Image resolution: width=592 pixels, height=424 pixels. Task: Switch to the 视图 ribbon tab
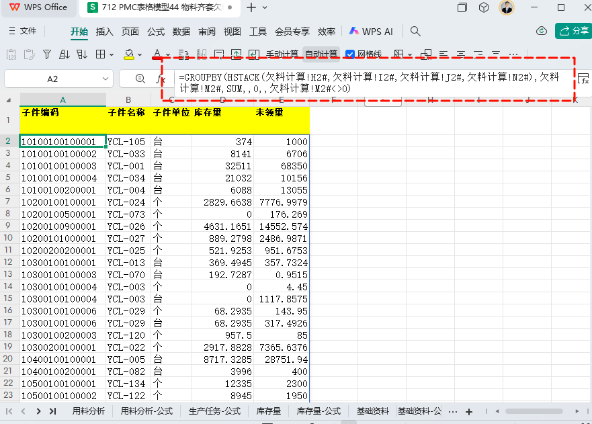[x=232, y=32]
